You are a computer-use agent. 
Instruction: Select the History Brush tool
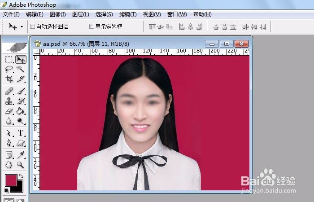click(21, 101)
